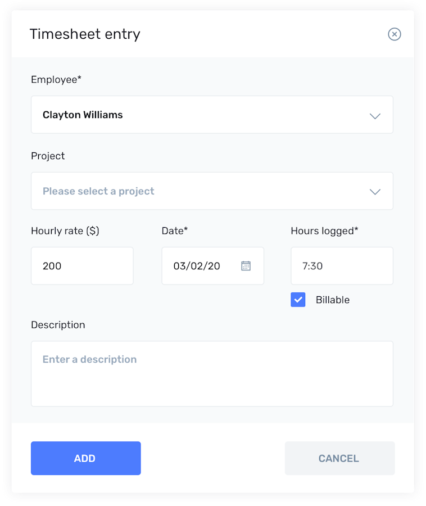
Task: Expand the Employee dropdown chevron
Action: click(375, 116)
